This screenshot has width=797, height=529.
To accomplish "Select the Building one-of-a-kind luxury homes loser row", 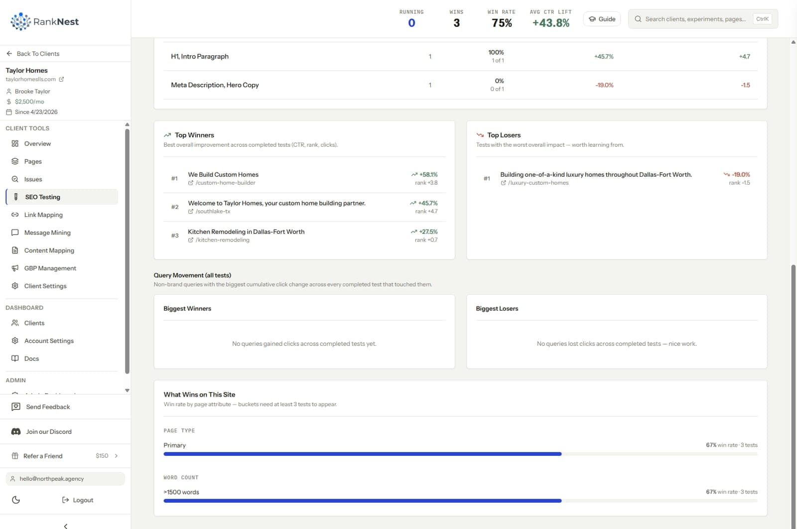I will (617, 179).
